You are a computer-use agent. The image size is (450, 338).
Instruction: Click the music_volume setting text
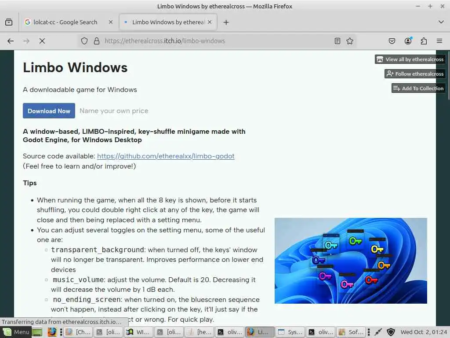(78, 279)
